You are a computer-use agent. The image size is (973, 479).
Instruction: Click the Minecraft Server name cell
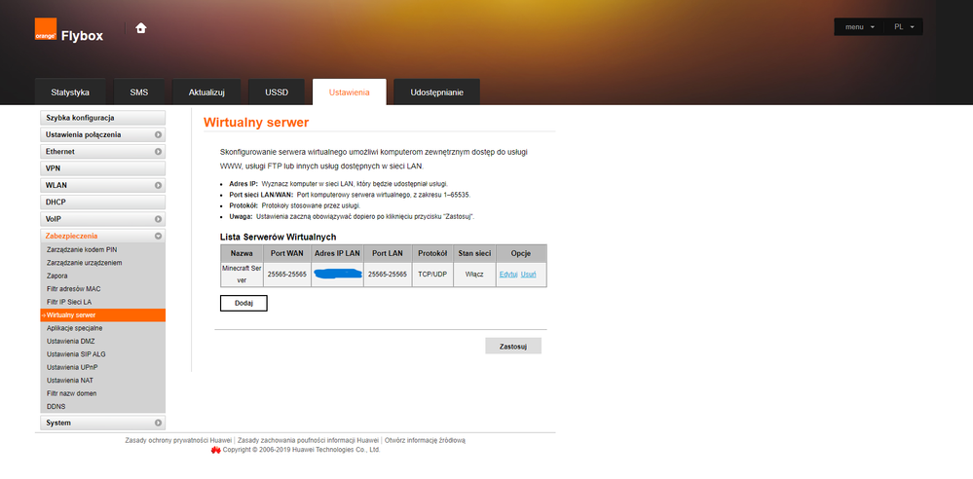(x=242, y=275)
